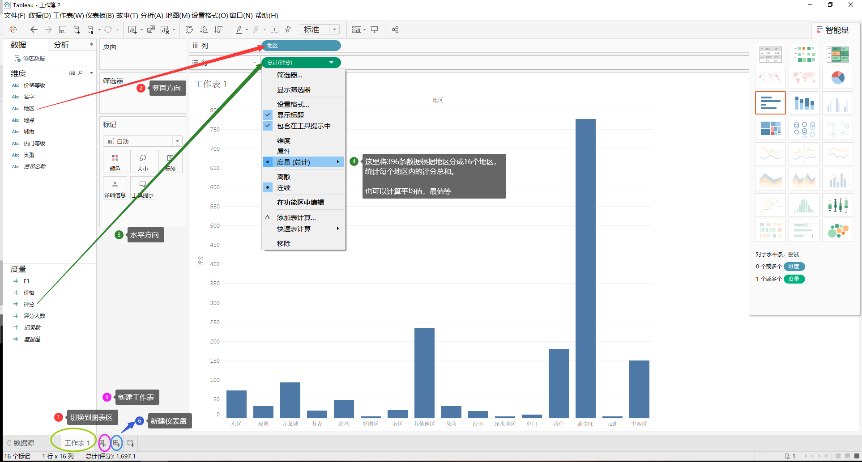The width and height of the screenshot is (862, 462).
Task: Open the highlight dropdown arrow
Action: click(x=247, y=30)
